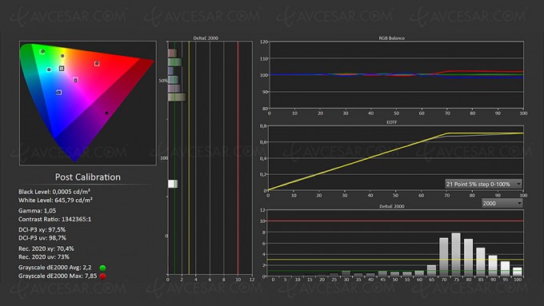544x306 pixels.
Task: Select the cyan measurement point on CIE diagram
Action: (49, 70)
